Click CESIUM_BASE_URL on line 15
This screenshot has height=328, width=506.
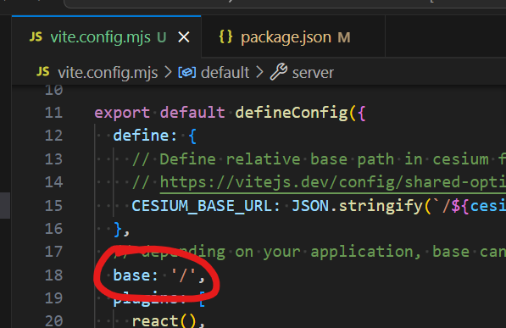[x=202, y=206]
